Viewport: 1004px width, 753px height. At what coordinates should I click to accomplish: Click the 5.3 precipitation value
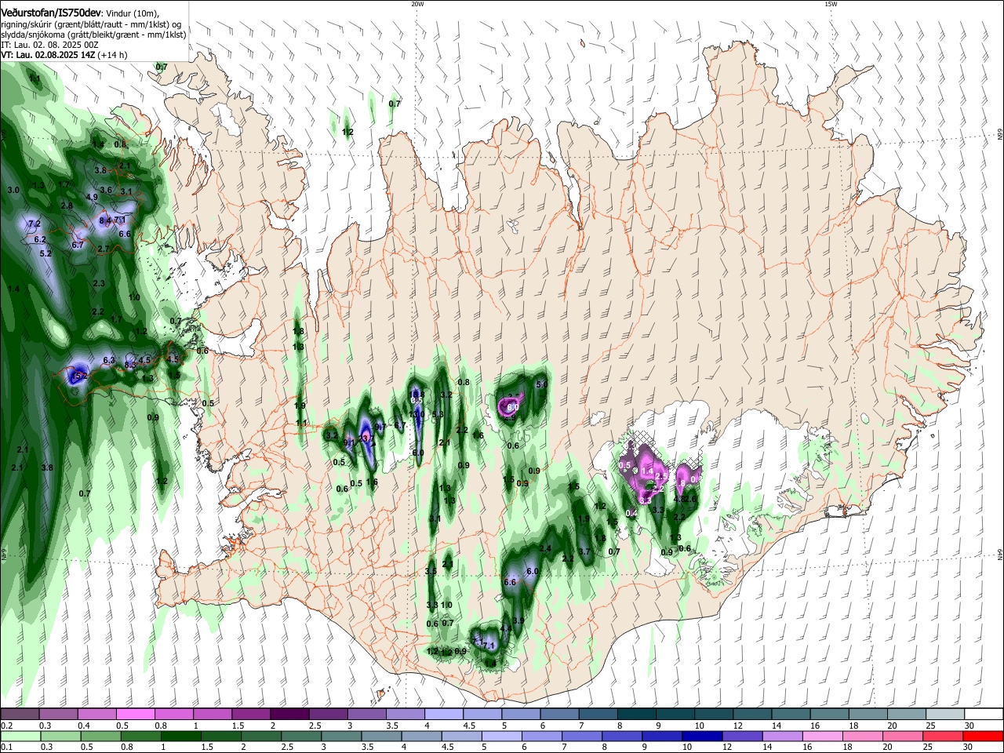click(x=438, y=414)
